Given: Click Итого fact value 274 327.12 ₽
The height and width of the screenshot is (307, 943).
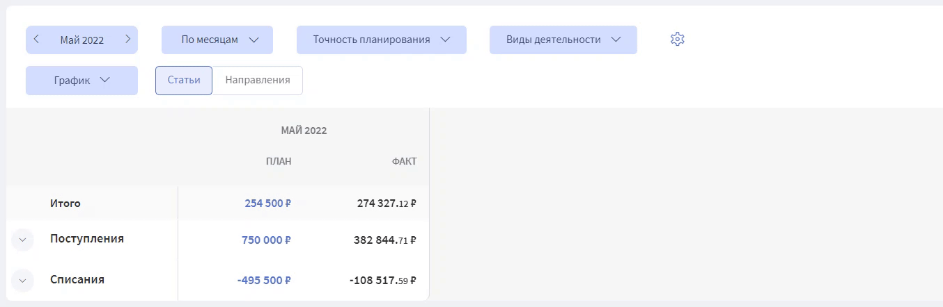Looking at the screenshot, I should click(387, 204).
